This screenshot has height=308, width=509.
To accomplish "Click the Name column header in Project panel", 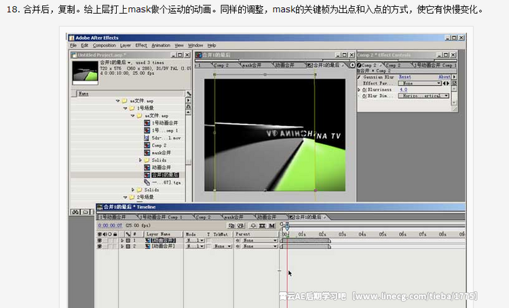I will pos(83,93).
